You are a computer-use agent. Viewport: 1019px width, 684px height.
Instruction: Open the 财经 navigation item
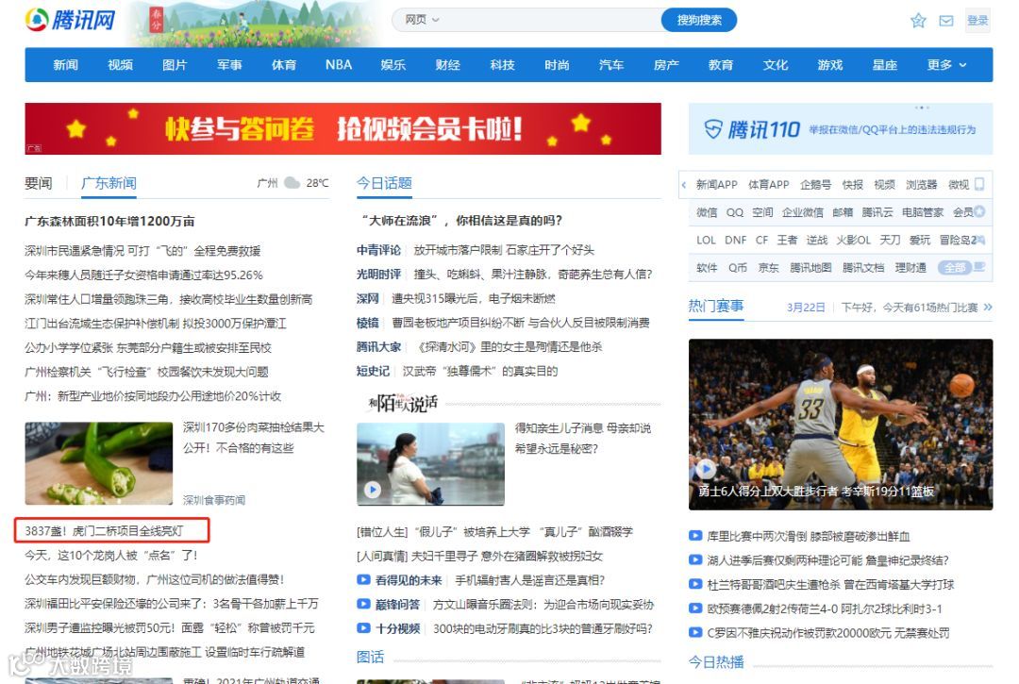[448, 65]
